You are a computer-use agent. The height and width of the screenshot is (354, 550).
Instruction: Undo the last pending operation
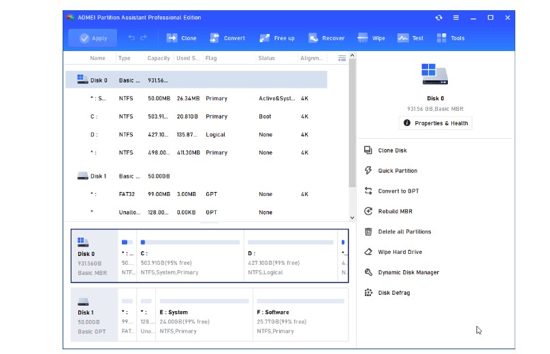(131, 38)
